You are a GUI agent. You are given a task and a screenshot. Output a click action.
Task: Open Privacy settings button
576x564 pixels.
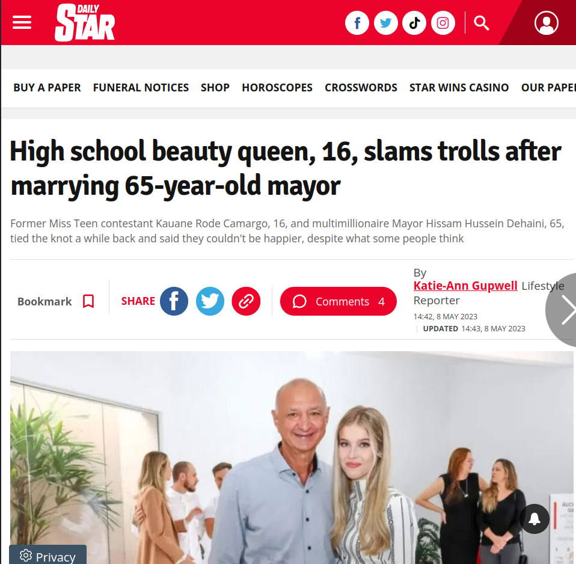[x=47, y=555]
